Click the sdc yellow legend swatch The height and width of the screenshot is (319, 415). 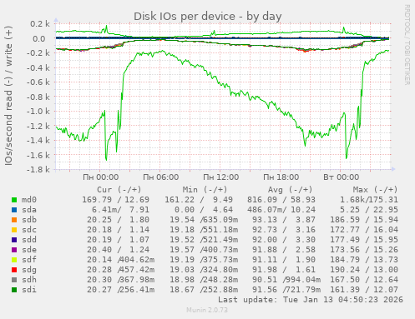(x=14, y=230)
